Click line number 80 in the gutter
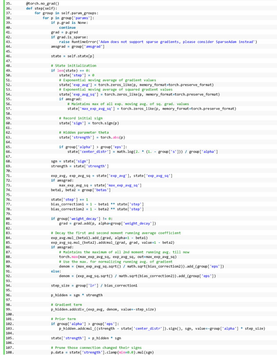The image size is (277, 355). click(7, 218)
